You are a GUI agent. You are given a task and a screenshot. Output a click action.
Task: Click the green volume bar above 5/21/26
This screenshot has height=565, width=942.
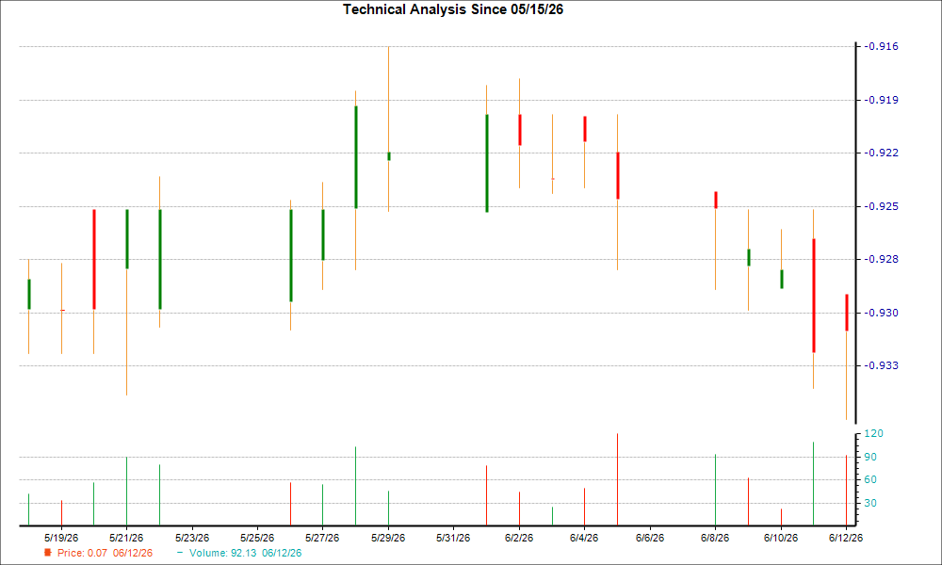point(126,492)
